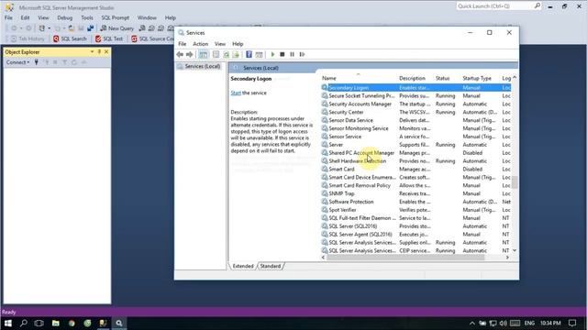
Task: Click the Forward arrow in Services toolbar
Action: pyautogui.click(x=190, y=55)
